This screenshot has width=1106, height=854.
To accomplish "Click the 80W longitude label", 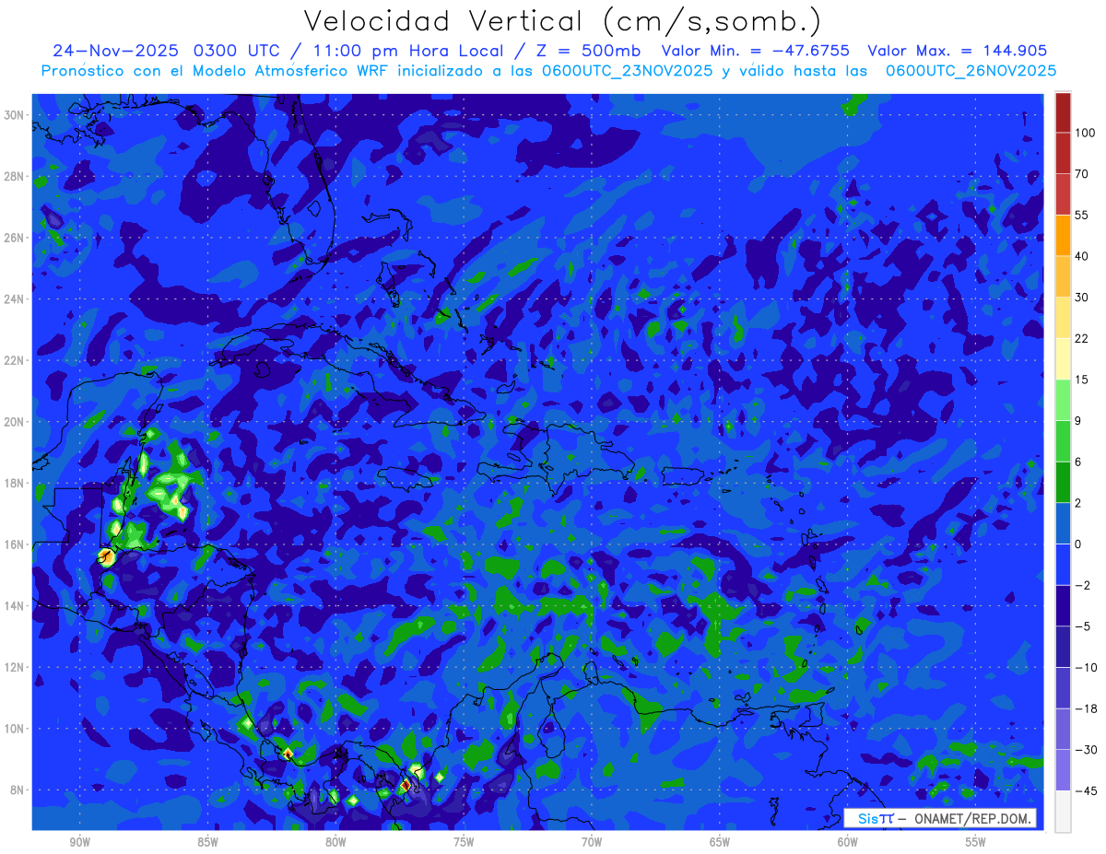I will click(x=335, y=842).
